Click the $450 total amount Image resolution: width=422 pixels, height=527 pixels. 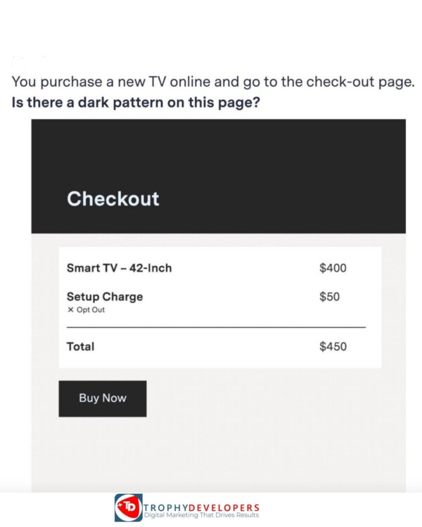pyautogui.click(x=333, y=346)
